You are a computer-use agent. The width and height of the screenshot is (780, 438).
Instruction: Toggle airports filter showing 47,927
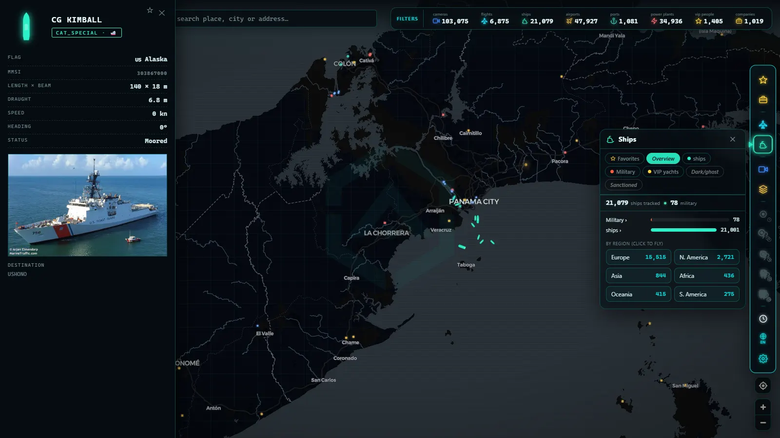(x=582, y=19)
